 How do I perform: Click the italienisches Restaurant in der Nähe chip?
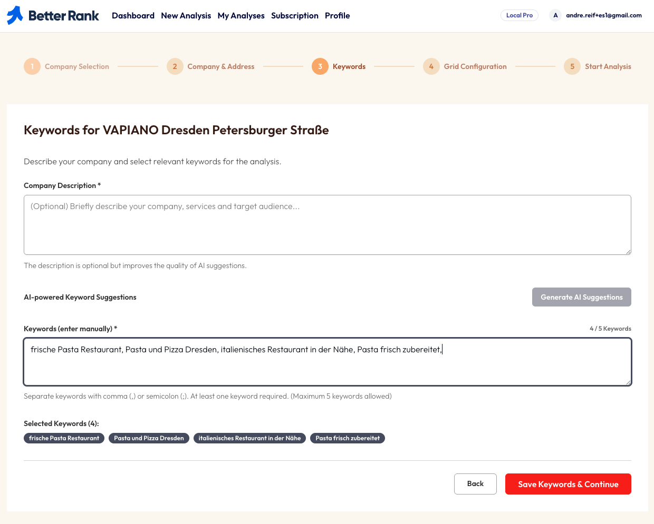249,438
